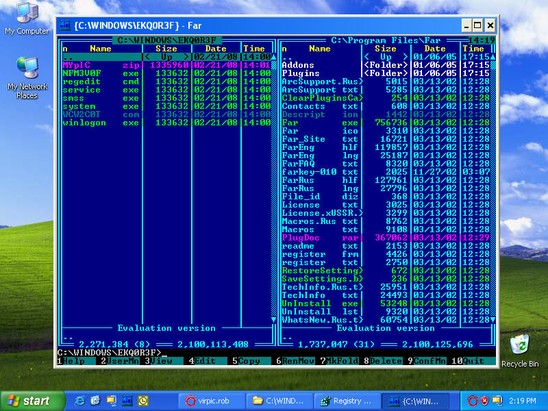Click 3View in the function key bar
Image resolution: width=548 pixels, height=411 pixels.
164,361
